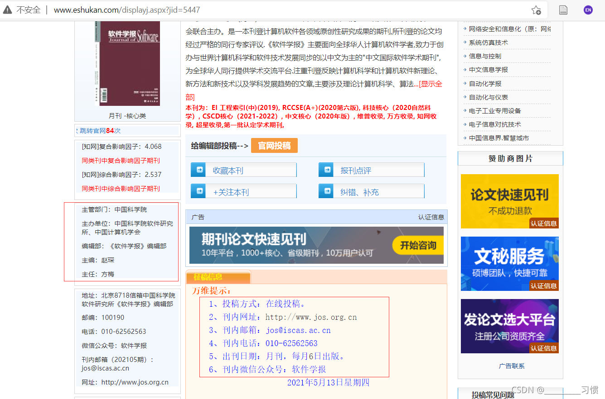Click the 月刊 -核心类 caption

tap(127, 116)
